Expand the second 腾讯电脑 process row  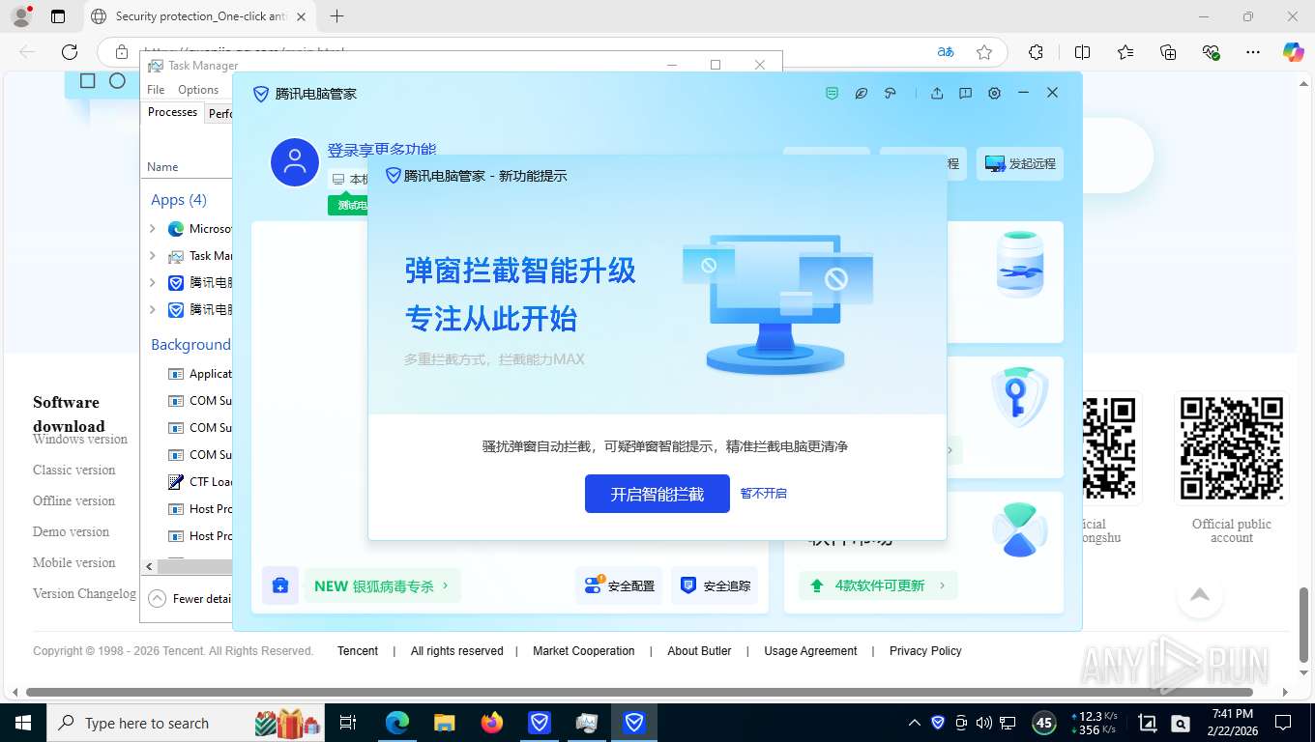pyautogui.click(x=153, y=310)
